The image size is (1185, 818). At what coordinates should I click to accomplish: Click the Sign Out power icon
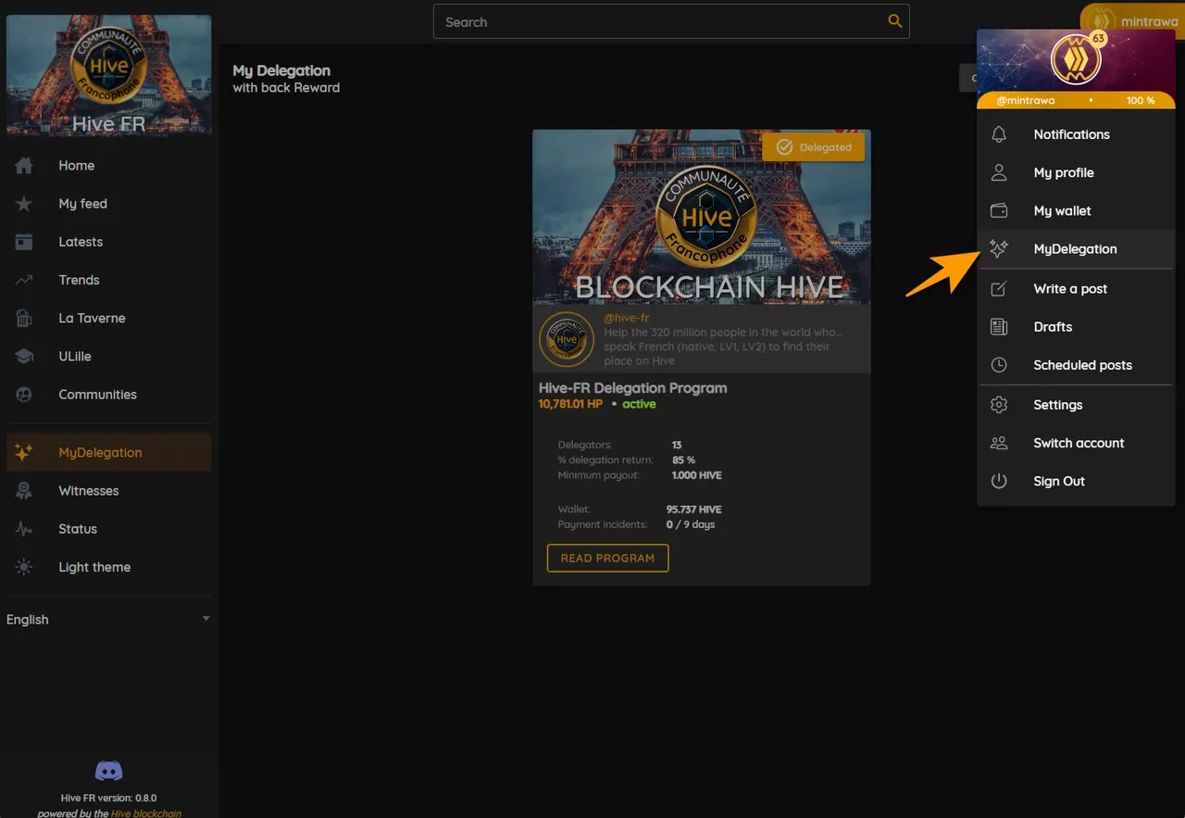999,481
